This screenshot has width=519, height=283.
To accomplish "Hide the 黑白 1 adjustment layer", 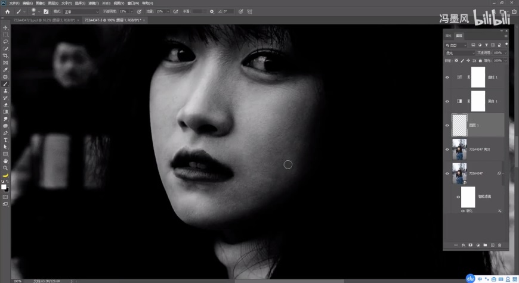I will pos(447,101).
